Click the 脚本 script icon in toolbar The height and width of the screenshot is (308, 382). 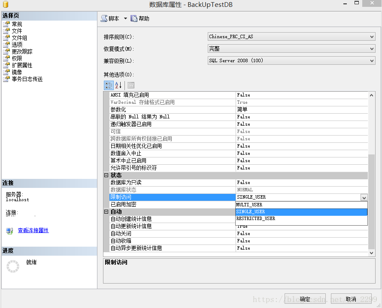104,18
